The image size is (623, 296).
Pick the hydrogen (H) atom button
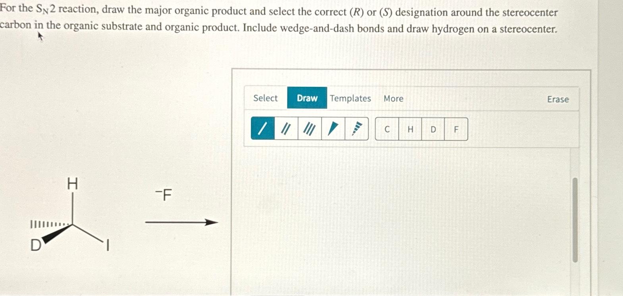click(410, 129)
